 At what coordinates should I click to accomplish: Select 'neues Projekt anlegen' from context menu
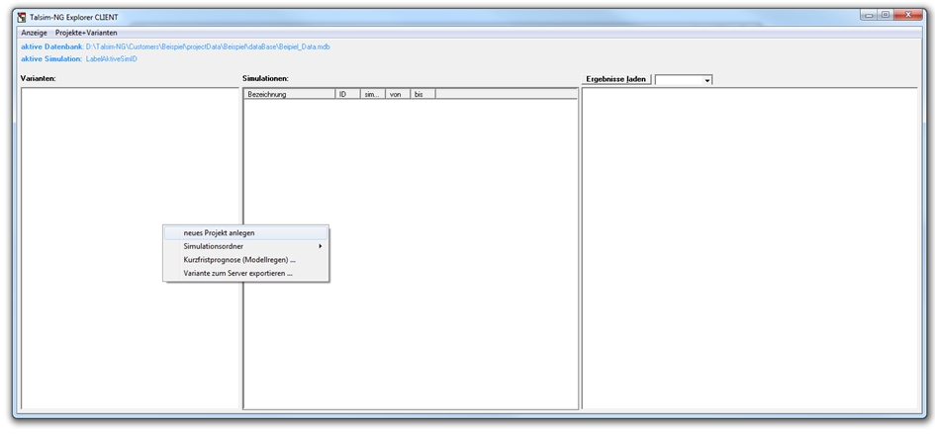point(219,233)
